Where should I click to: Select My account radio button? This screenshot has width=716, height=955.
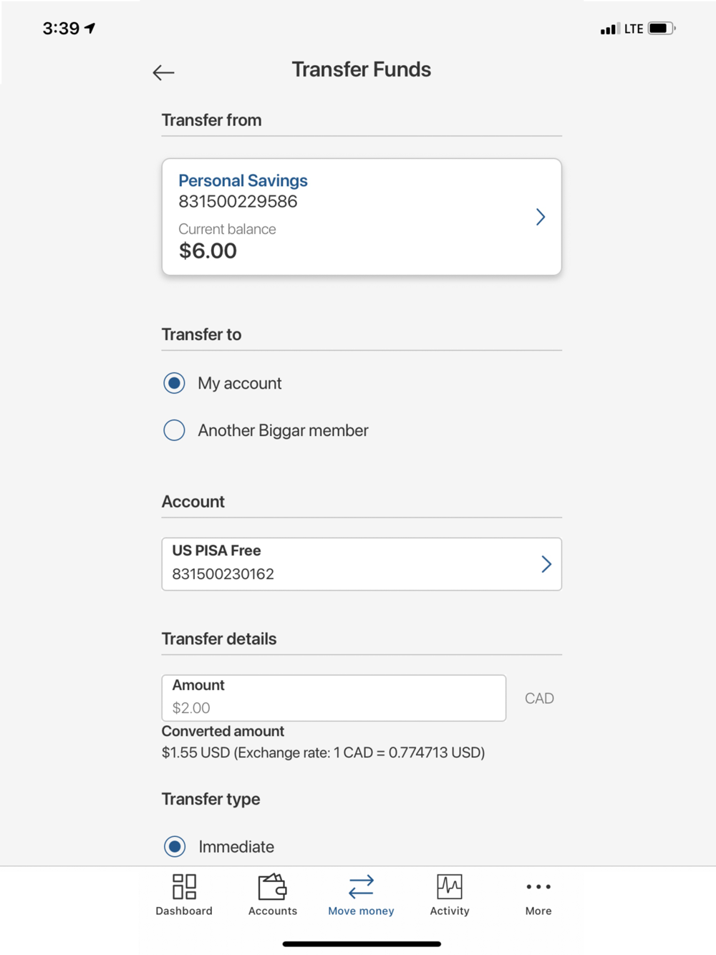pos(174,383)
